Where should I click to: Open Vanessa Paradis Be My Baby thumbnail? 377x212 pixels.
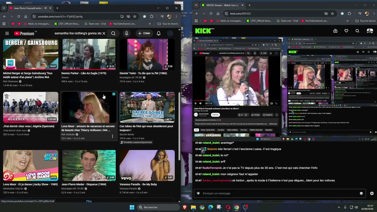click(x=147, y=165)
